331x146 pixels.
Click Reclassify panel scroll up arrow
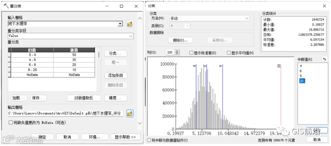pos(139,18)
